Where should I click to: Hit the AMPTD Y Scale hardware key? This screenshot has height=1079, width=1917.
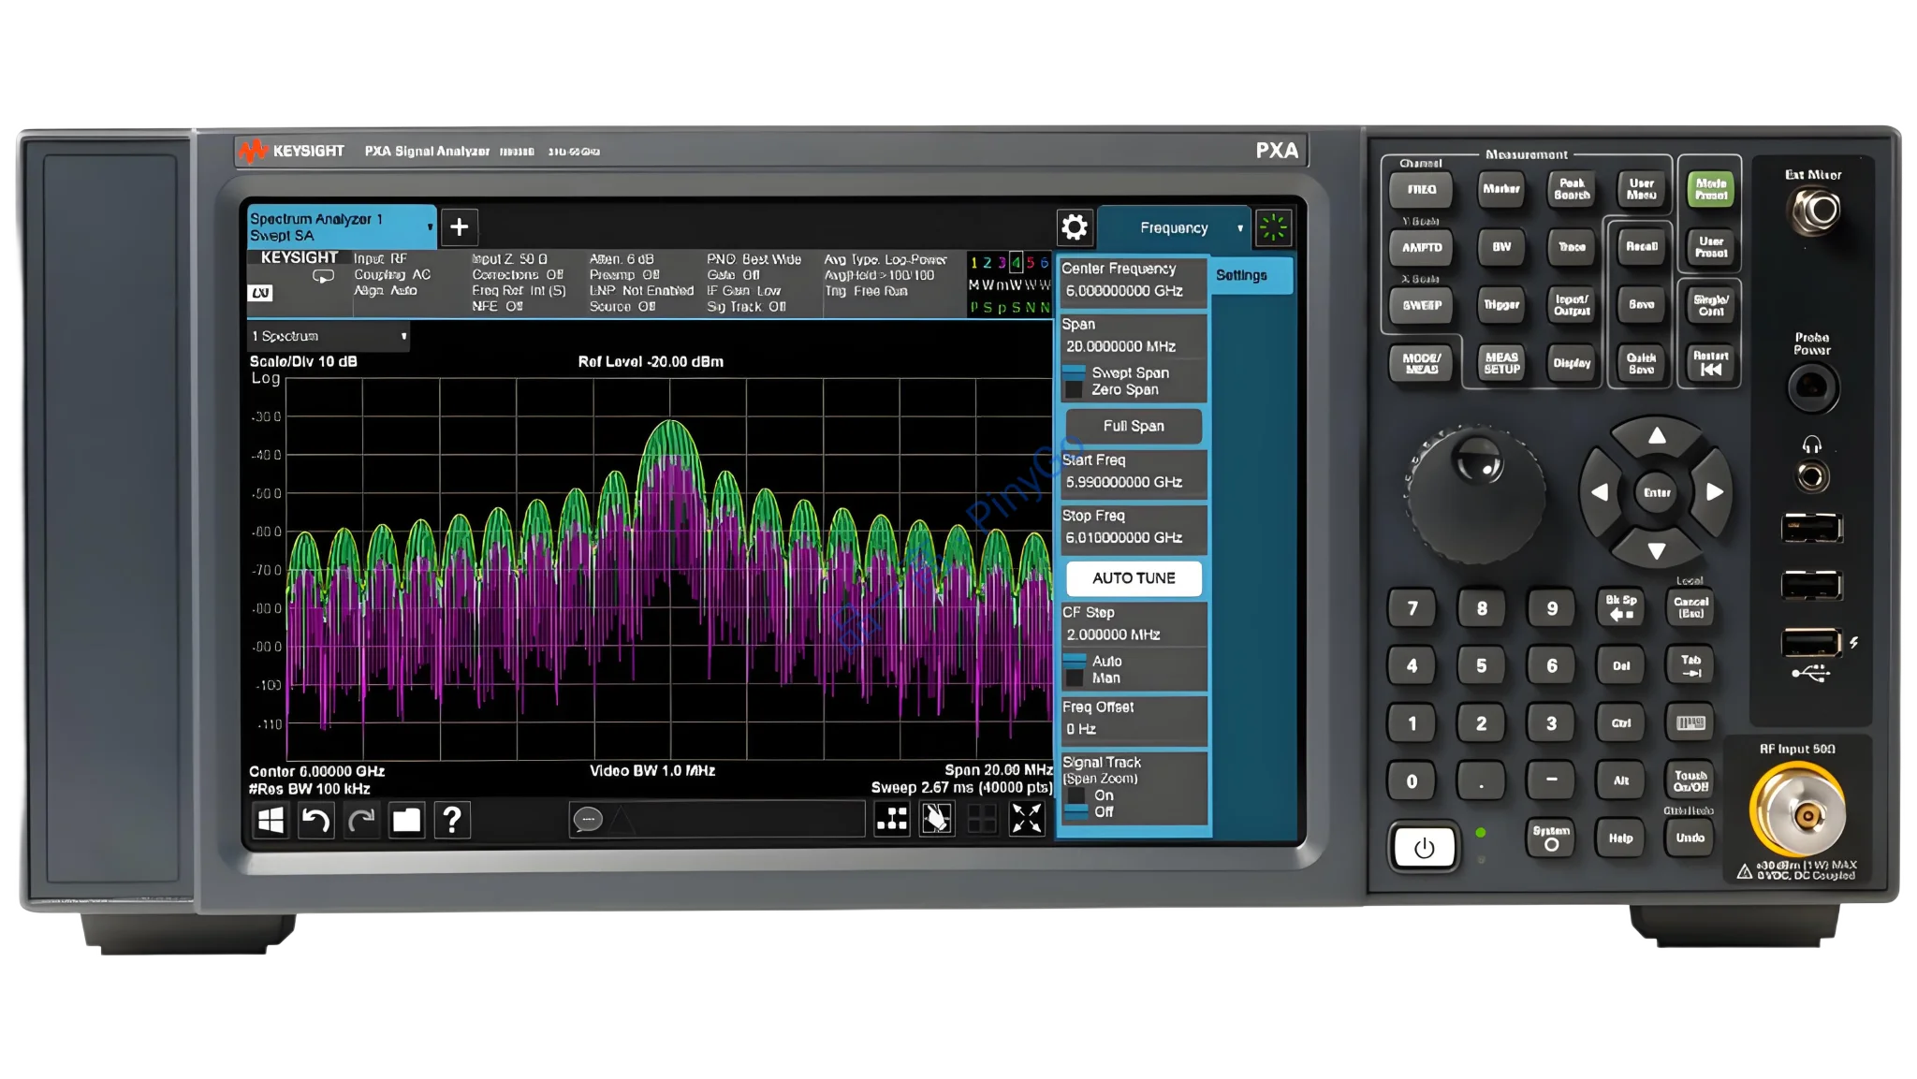[1421, 247]
